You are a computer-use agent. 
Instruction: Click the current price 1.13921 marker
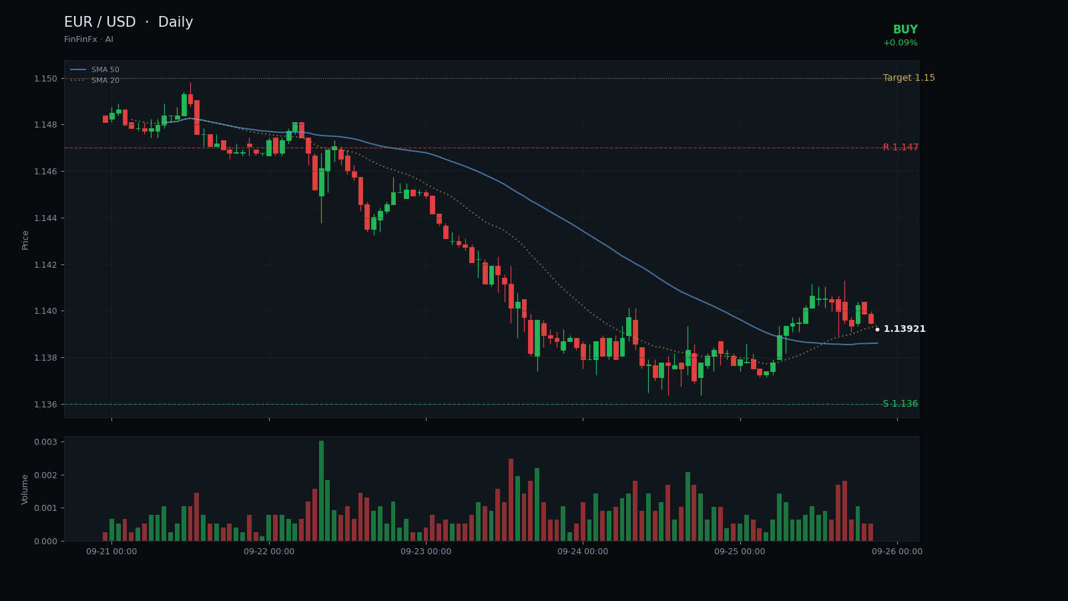click(x=900, y=329)
